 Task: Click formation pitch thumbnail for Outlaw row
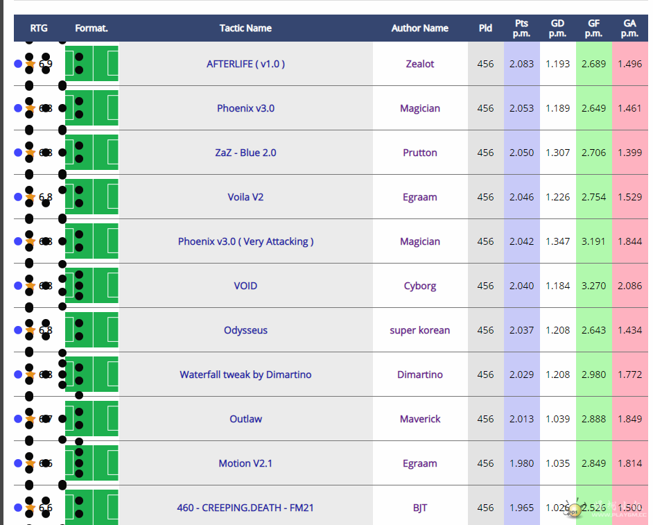tap(92, 419)
